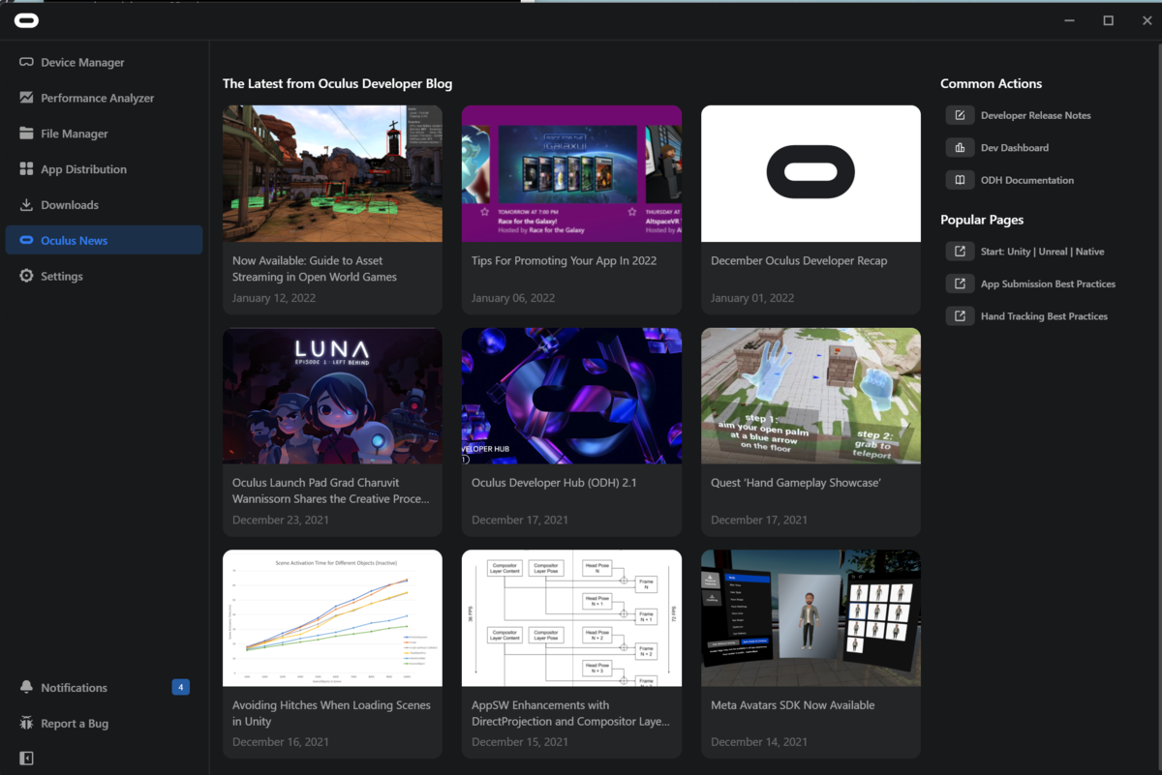The image size is (1162, 775).
Task: Click title 'Tips For Promoting Your App In 2022'
Action: (564, 260)
